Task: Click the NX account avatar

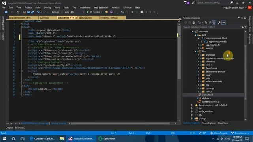Action: pos(250,7)
